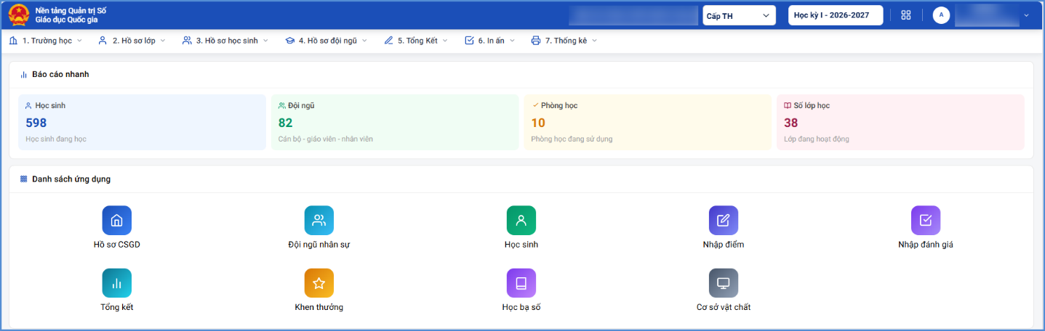Open the 3. Hồ sơ học sinh menu
Viewport: 1045px width, 331px height.
[225, 41]
